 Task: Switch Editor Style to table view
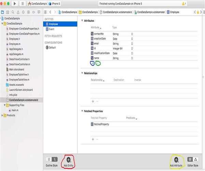[190, 159]
